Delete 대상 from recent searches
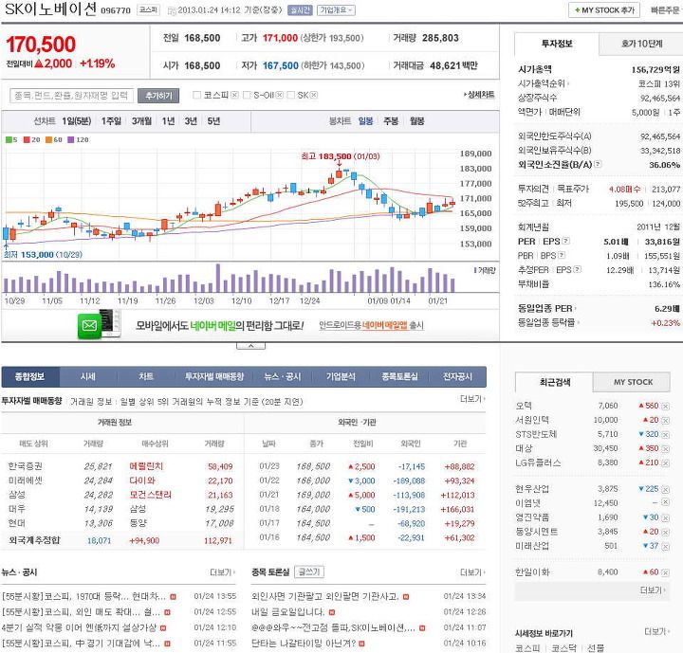The width and height of the screenshot is (683, 653). (665, 449)
